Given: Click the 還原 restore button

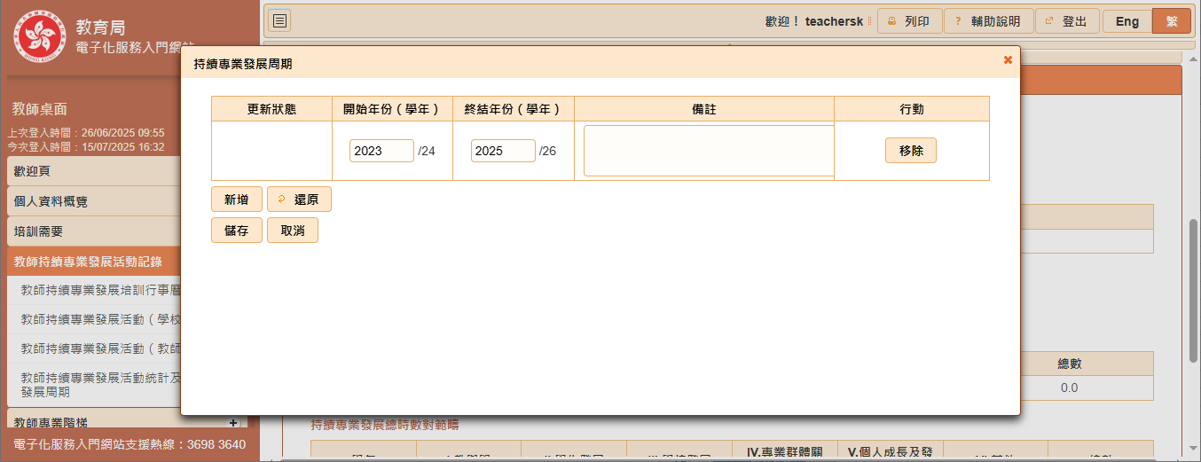Looking at the screenshot, I should click(x=299, y=200).
